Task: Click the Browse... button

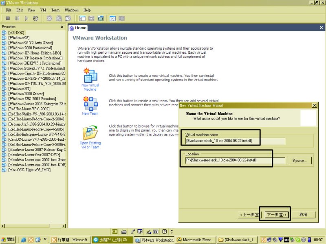Action: (300, 160)
